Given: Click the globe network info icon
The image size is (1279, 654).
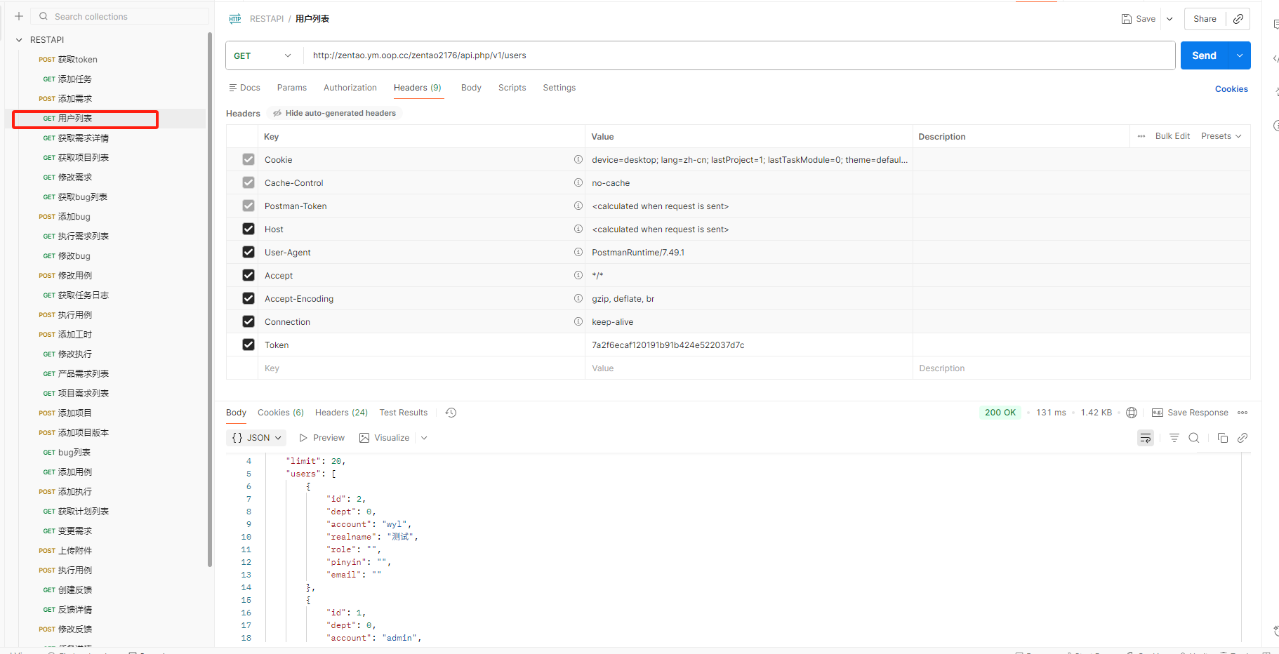Looking at the screenshot, I should [1132, 413].
